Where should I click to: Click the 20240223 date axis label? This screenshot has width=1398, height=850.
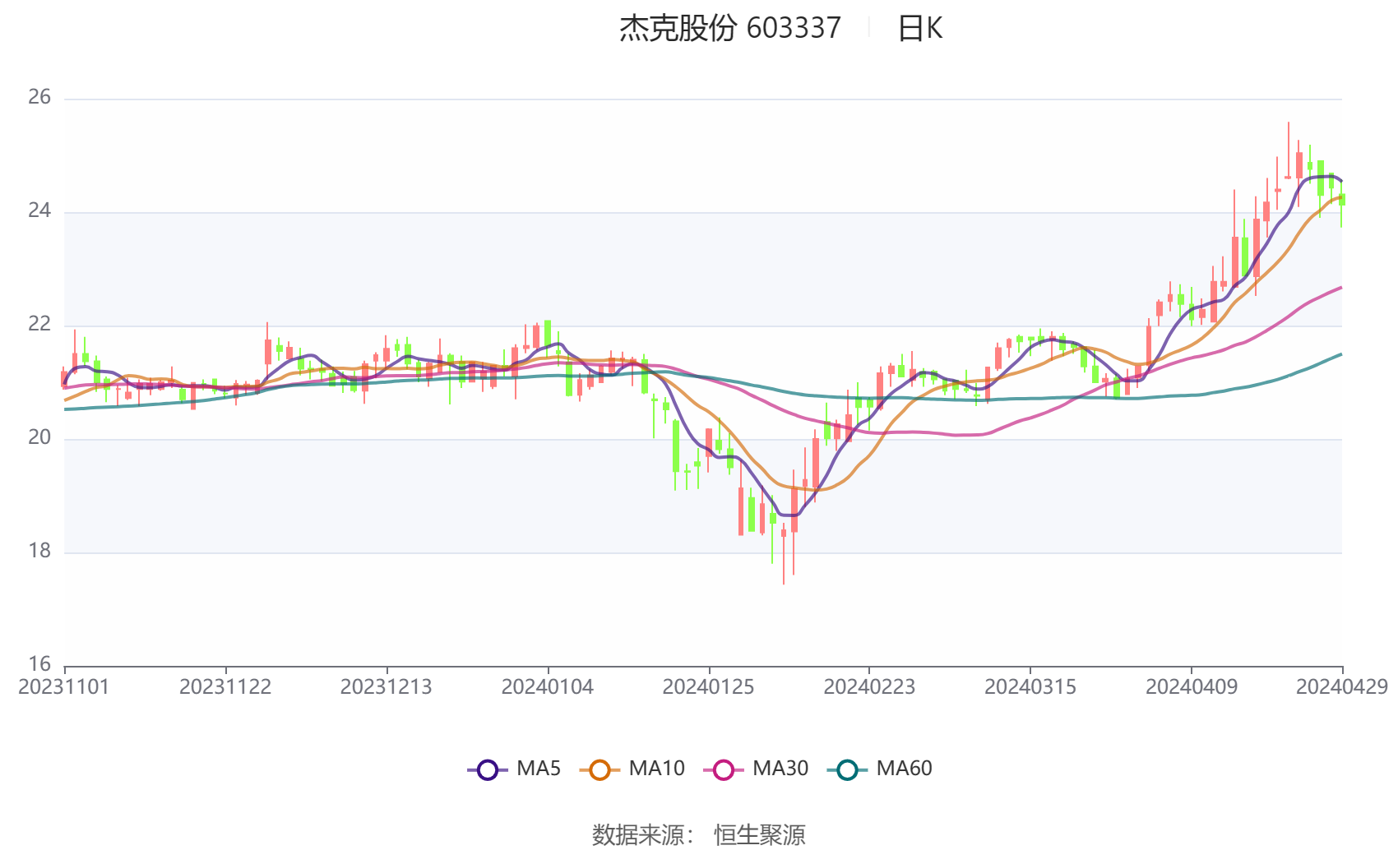[869, 687]
